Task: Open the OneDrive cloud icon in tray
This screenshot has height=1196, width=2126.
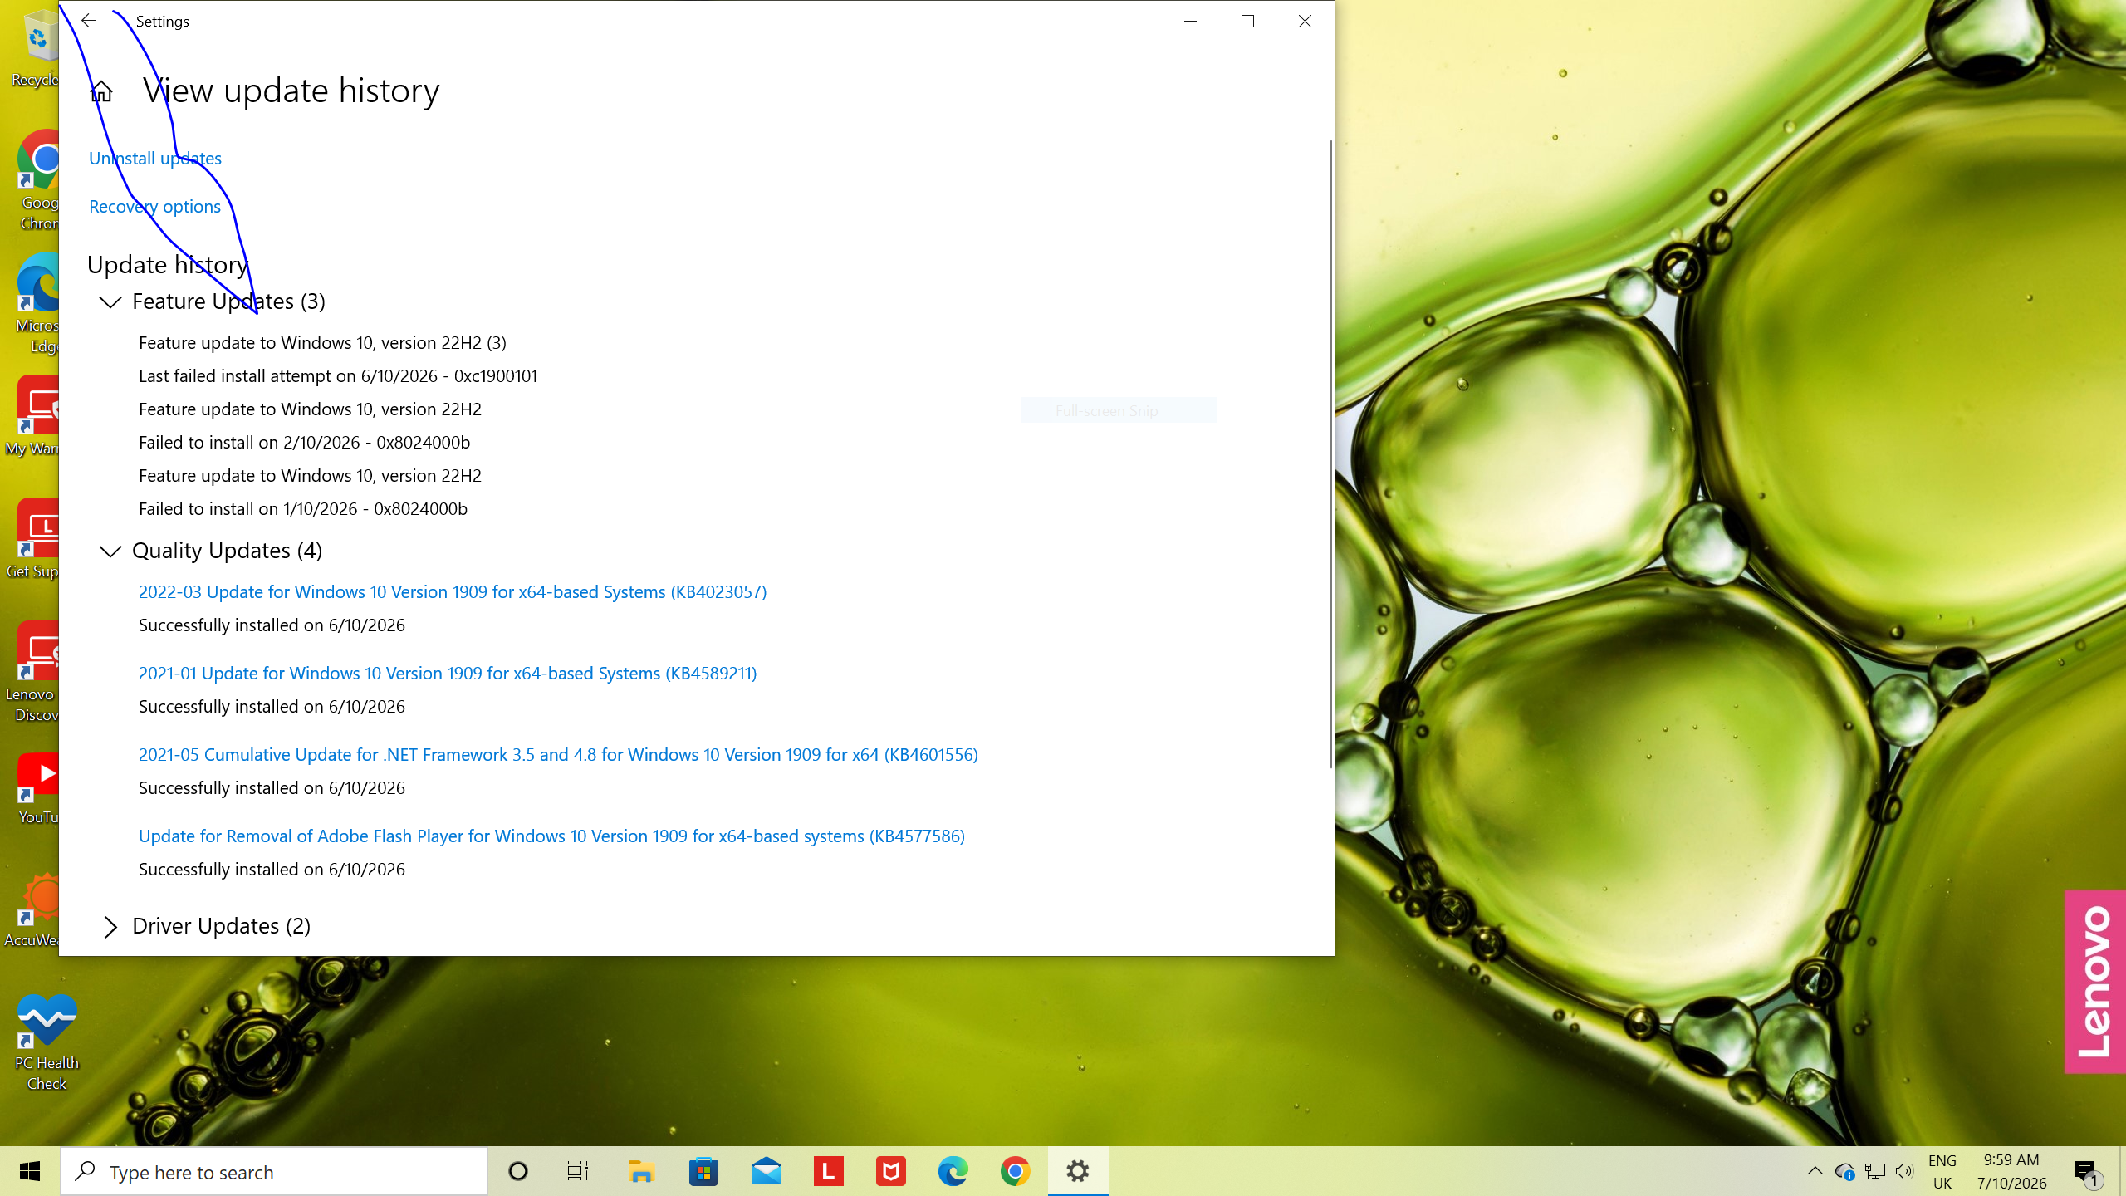Action: tap(1844, 1171)
